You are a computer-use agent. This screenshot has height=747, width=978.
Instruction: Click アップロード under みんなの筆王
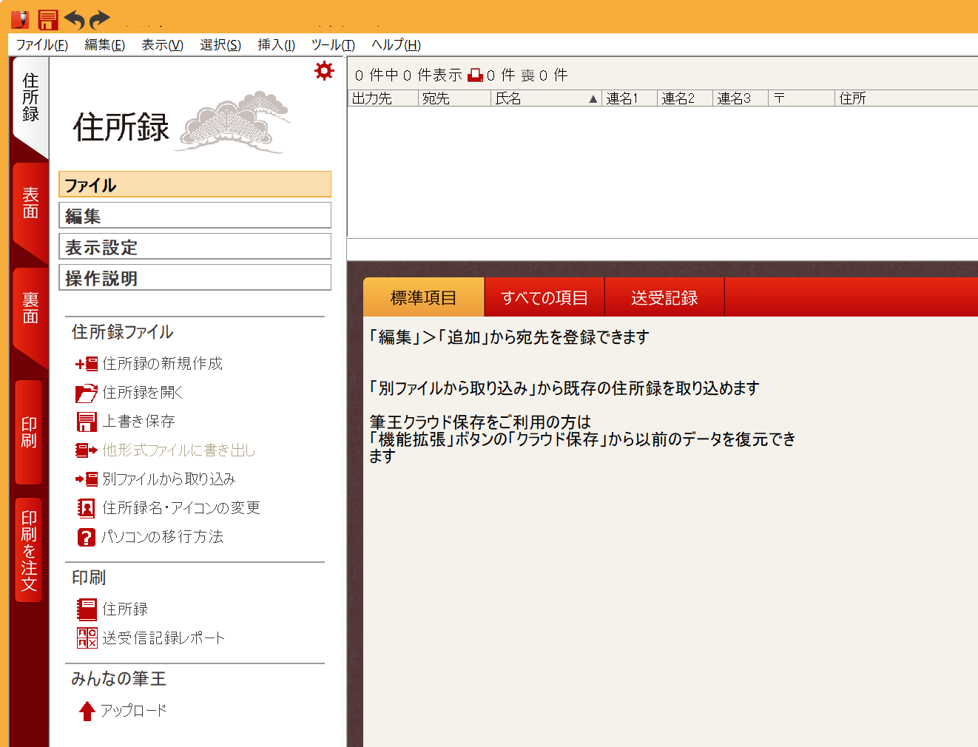(133, 711)
